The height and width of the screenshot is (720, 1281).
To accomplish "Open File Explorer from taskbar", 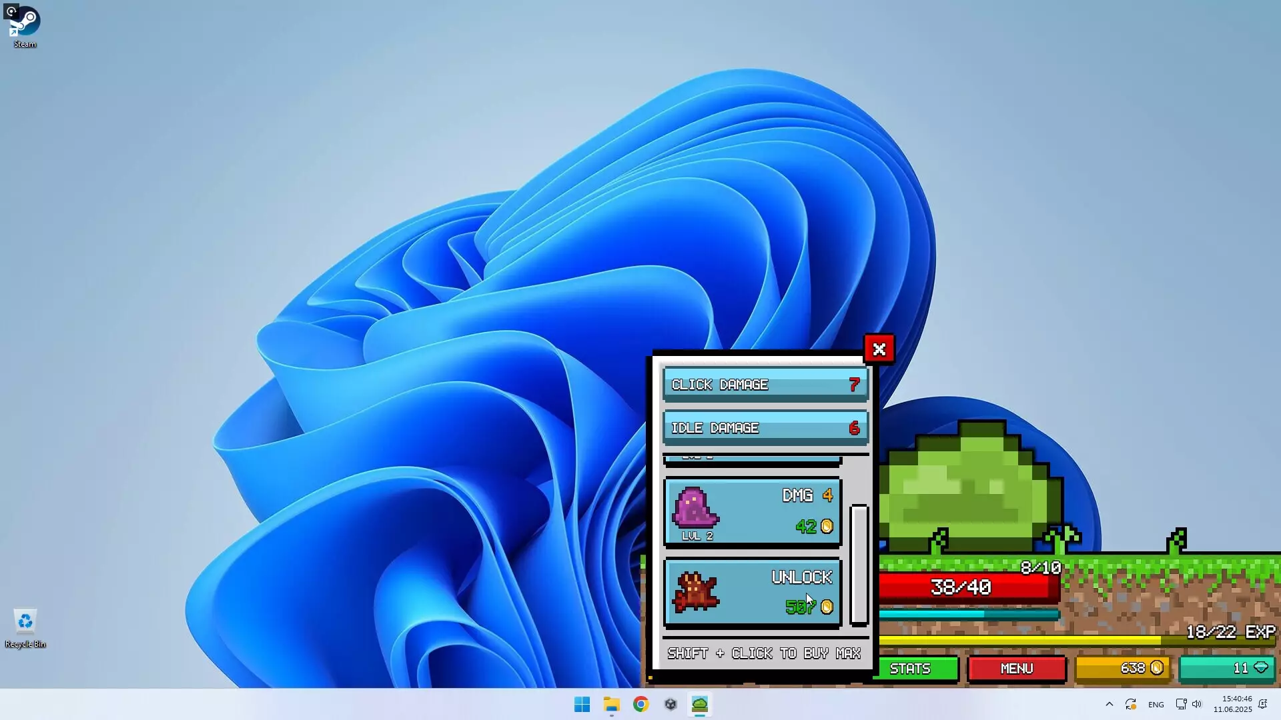I will point(612,704).
